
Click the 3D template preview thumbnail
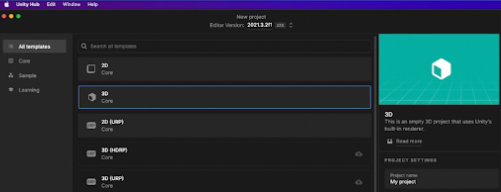pyautogui.click(x=439, y=69)
